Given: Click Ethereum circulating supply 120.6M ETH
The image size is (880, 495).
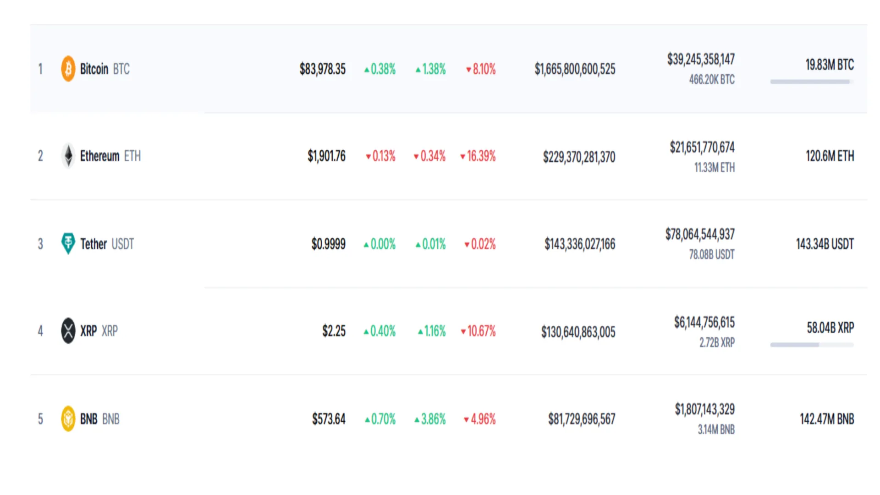Looking at the screenshot, I should (x=830, y=156).
